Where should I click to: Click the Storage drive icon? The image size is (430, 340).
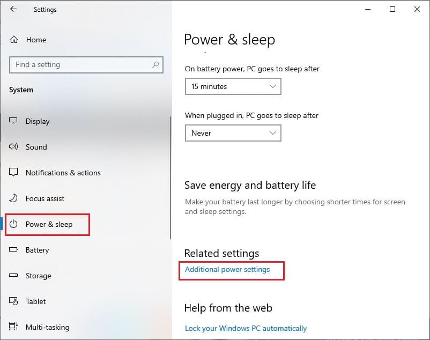[x=14, y=276]
